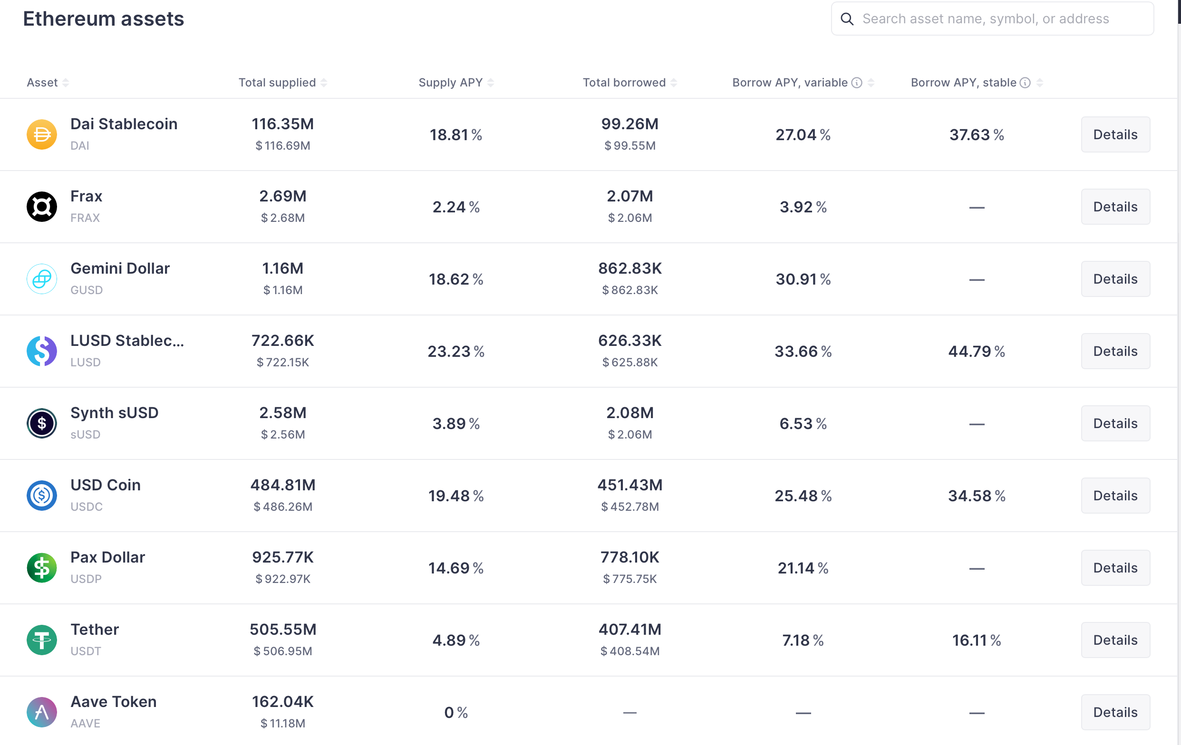
Task: Click Aave Token total supplied 162.04K
Action: [x=283, y=701]
